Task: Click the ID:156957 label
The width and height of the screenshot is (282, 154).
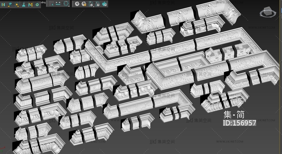Action: pos(239,123)
